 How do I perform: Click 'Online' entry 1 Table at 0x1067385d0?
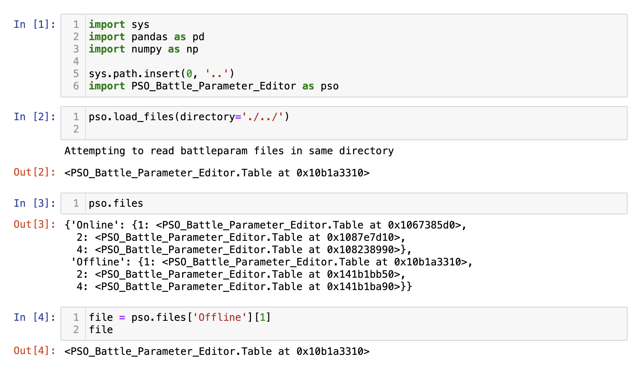tap(265, 225)
